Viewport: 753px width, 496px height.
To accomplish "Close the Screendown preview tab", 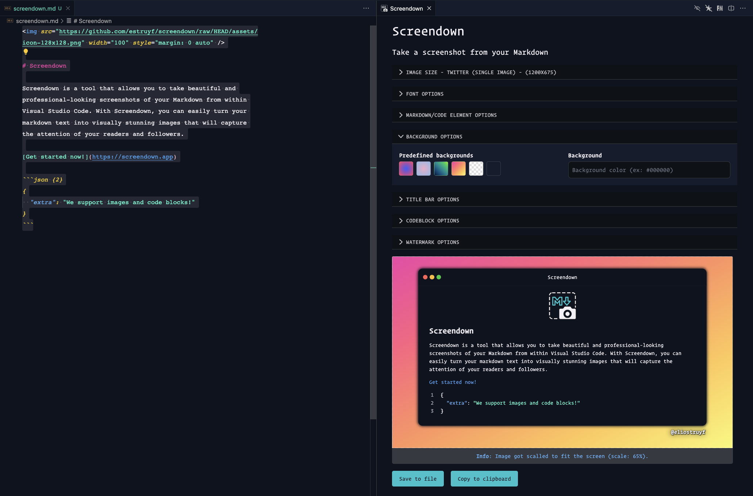I will tap(429, 8).
